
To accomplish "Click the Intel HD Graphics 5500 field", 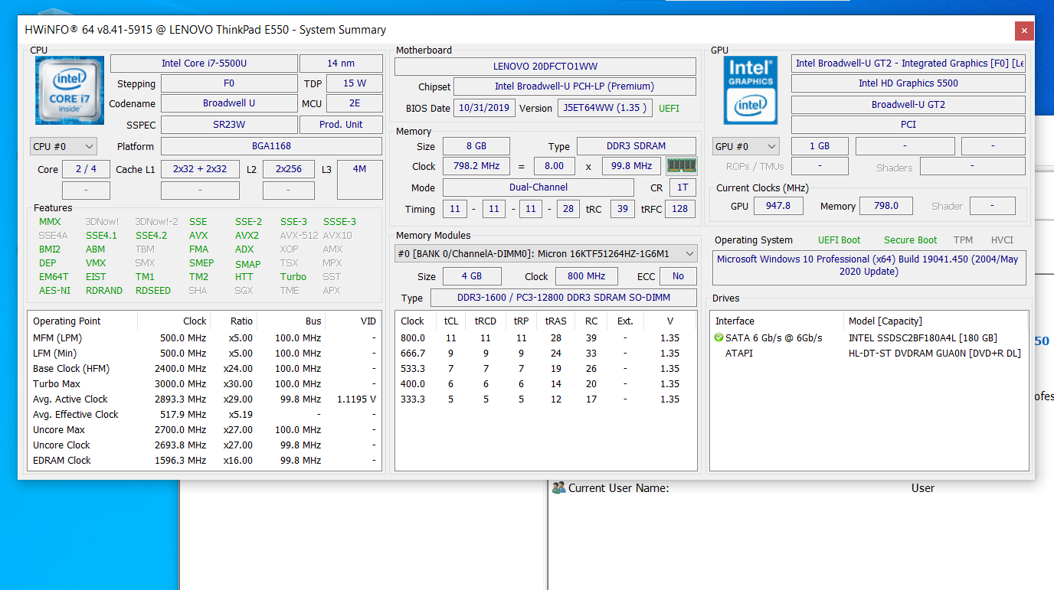I will point(908,83).
